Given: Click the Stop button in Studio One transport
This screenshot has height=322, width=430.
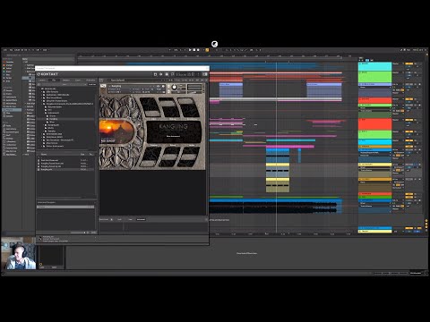Looking at the screenshot, I should pyautogui.click(x=193, y=50).
